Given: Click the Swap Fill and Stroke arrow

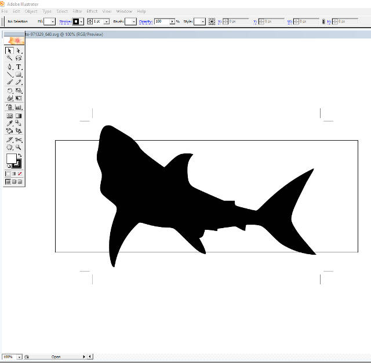Looking at the screenshot, I should (20, 155).
